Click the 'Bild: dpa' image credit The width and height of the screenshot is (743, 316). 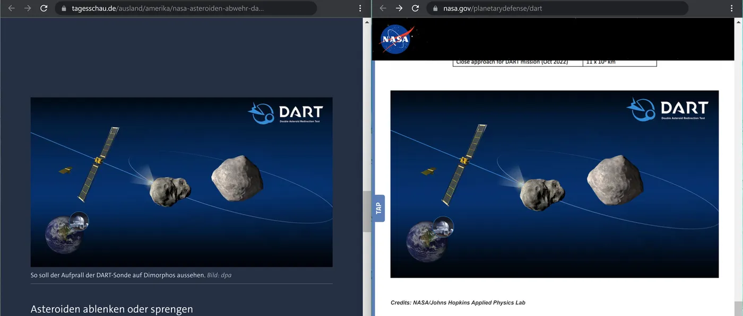pos(219,275)
